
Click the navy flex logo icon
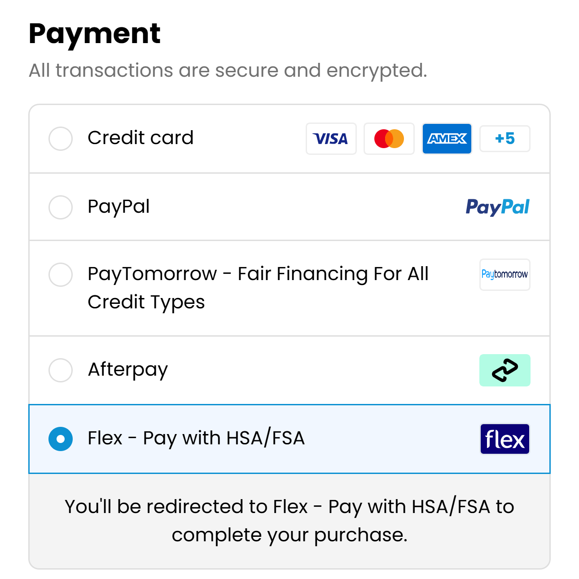click(504, 439)
